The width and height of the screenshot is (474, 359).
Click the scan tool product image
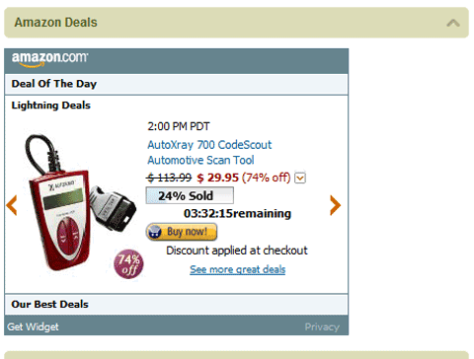(x=79, y=204)
